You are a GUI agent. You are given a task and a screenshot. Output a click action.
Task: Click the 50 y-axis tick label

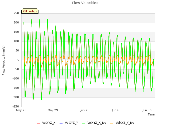[17, 51]
